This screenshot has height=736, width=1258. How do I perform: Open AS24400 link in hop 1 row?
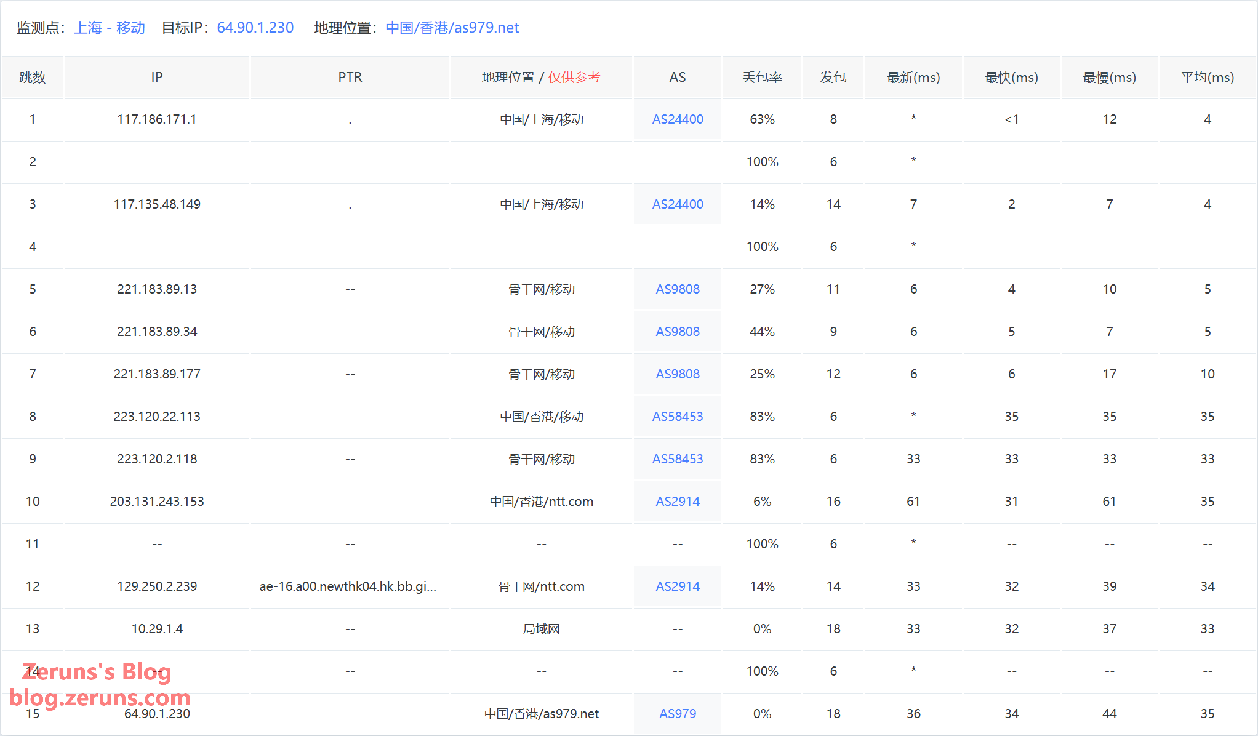click(x=677, y=119)
